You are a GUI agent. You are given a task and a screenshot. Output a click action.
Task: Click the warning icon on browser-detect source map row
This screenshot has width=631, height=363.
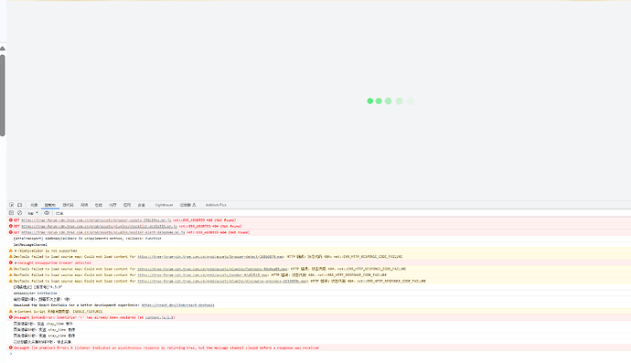(x=11, y=256)
